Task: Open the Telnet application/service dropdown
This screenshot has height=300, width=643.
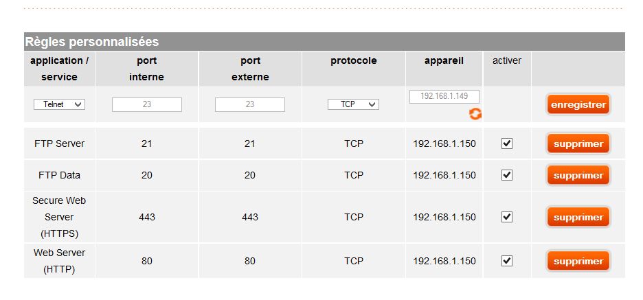Action: (59, 104)
